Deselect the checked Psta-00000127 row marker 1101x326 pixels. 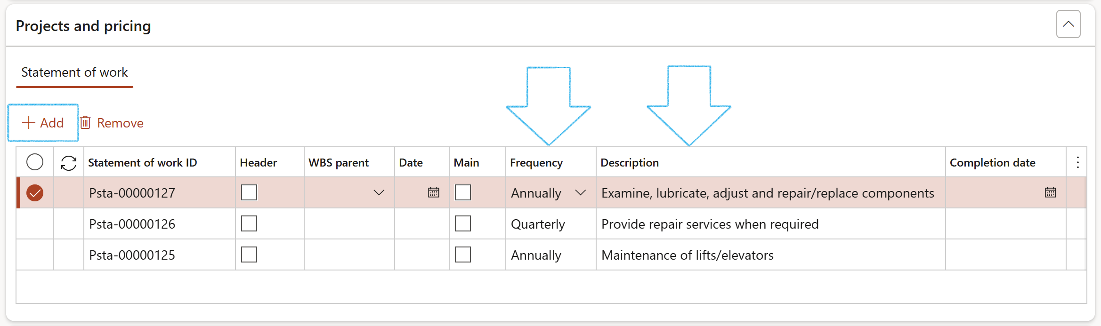click(x=35, y=193)
